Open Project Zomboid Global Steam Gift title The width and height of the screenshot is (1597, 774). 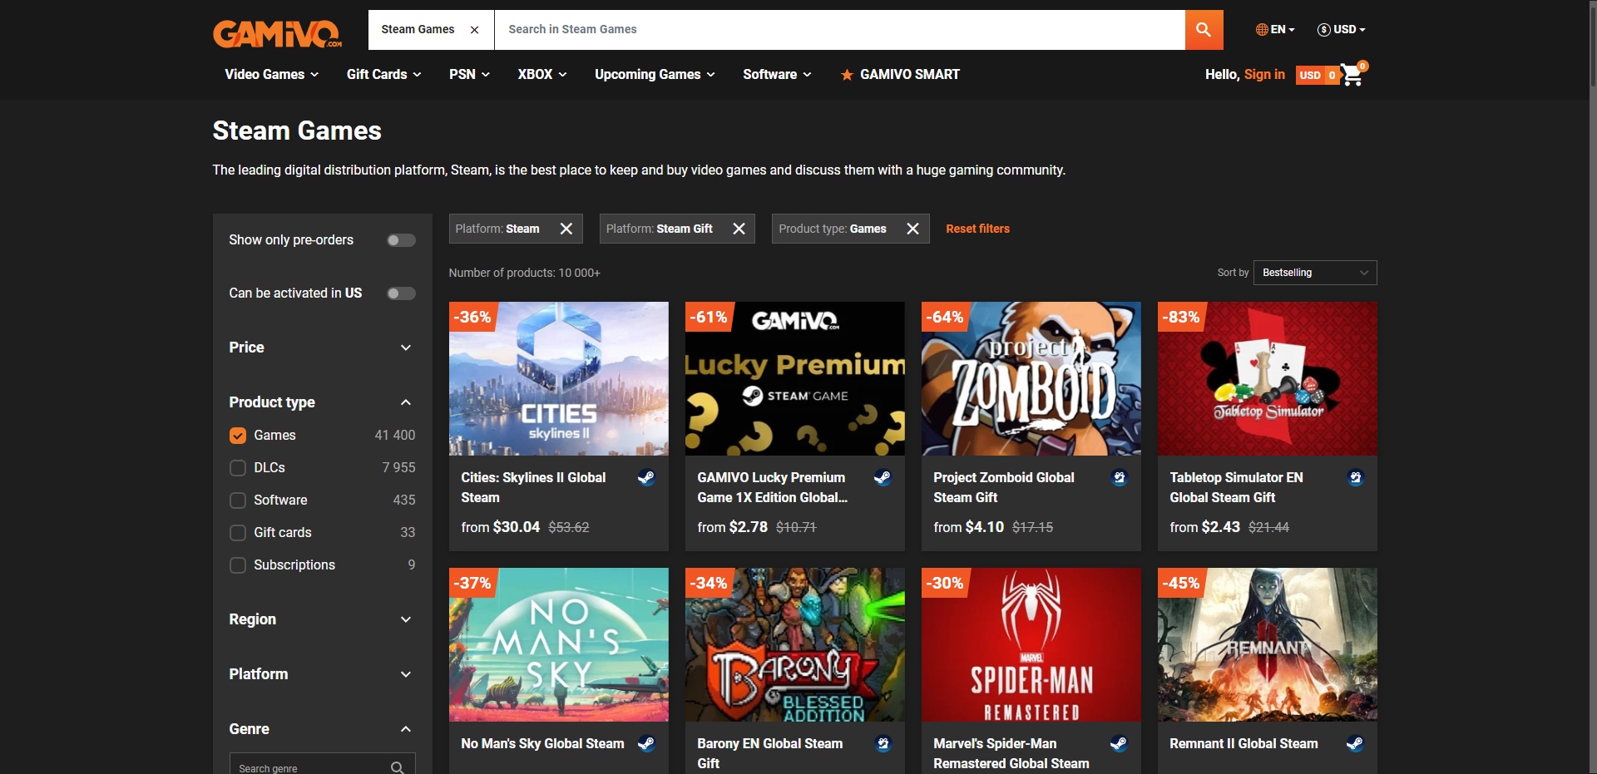click(x=1004, y=487)
